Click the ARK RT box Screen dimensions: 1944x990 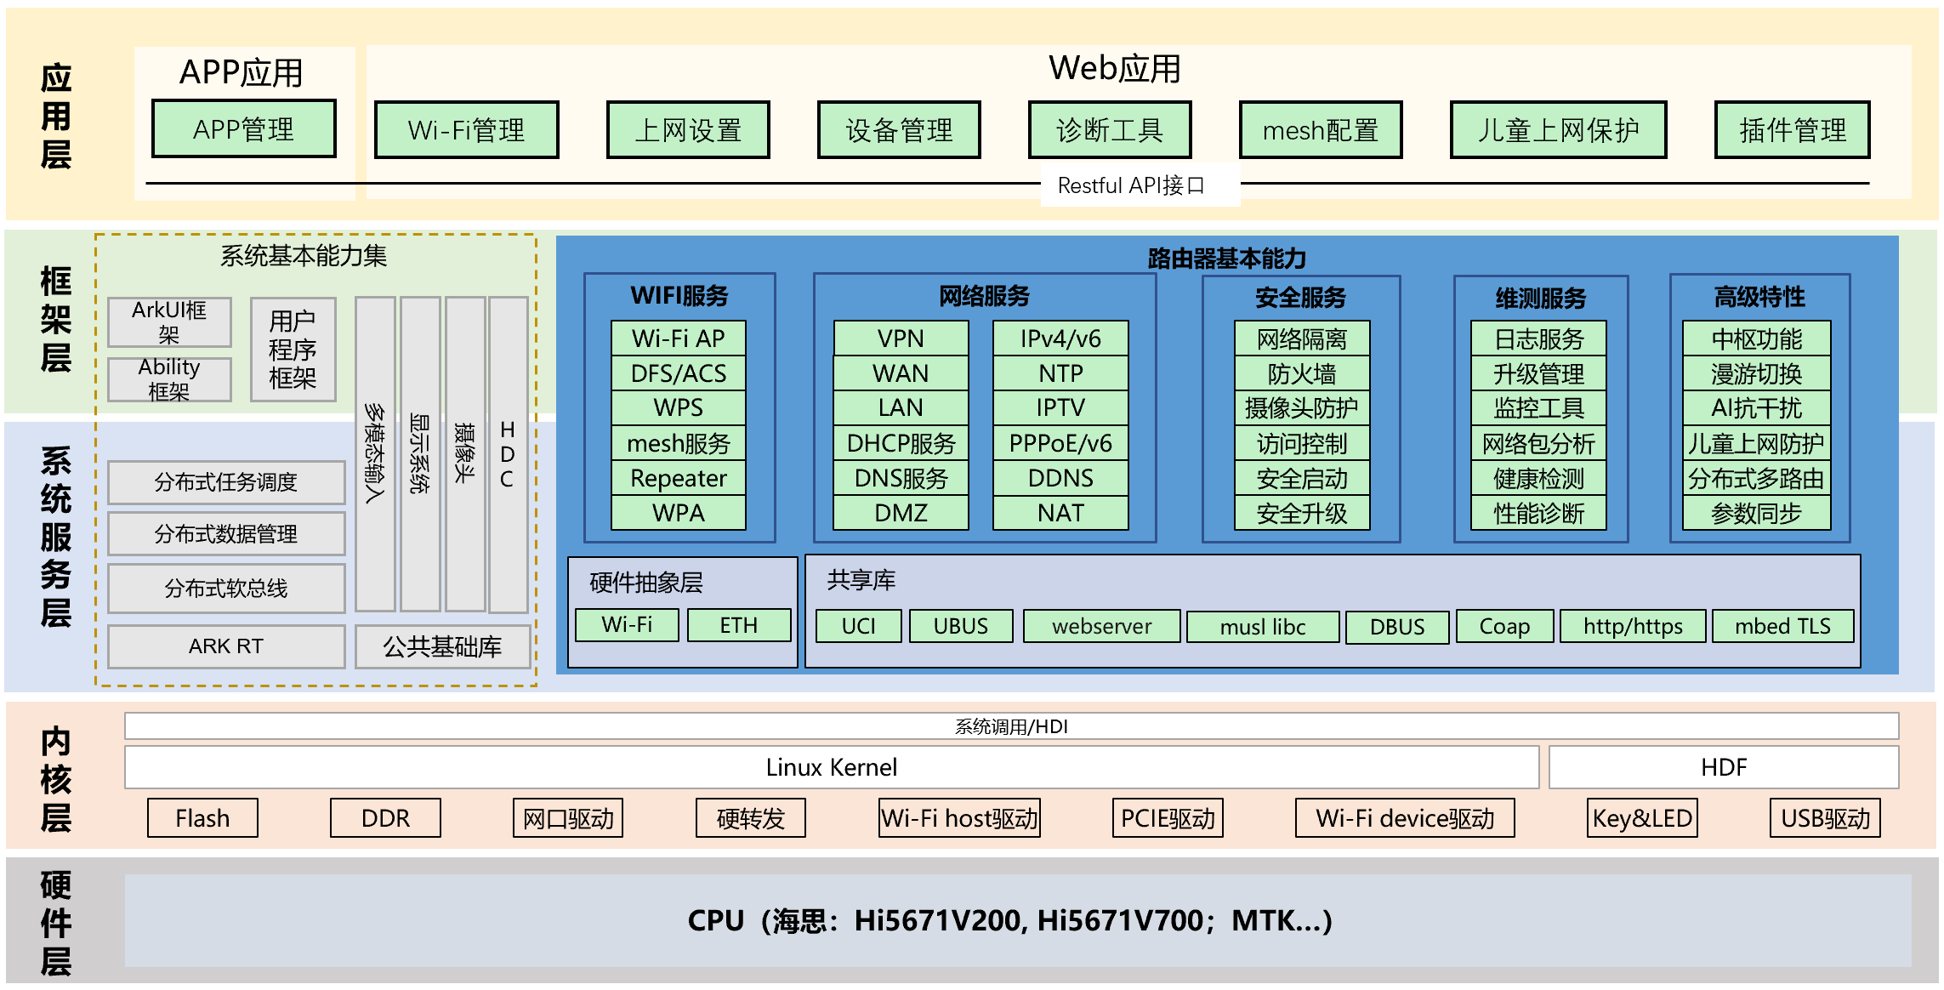pos(226,646)
